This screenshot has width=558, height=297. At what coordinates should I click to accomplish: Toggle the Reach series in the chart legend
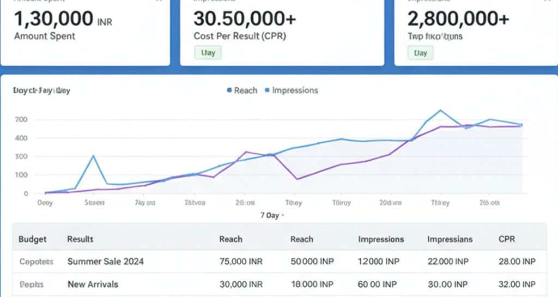(x=242, y=90)
